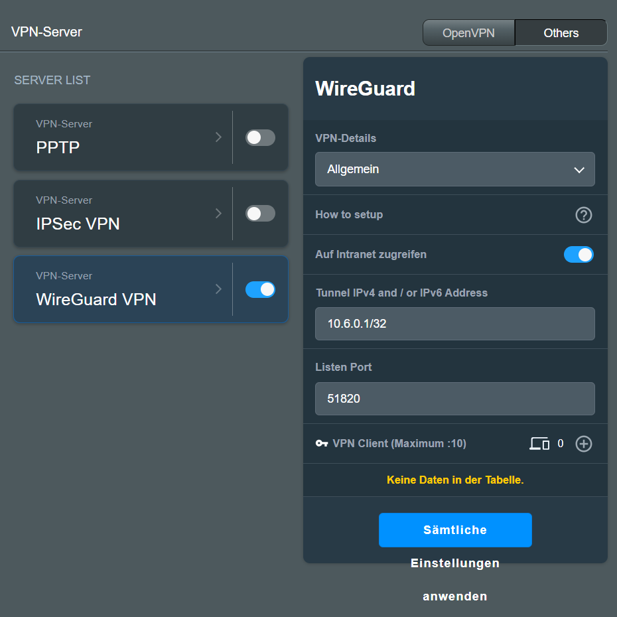617x617 pixels.
Task: Enable the PPTP server toggle
Action: point(260,137)
